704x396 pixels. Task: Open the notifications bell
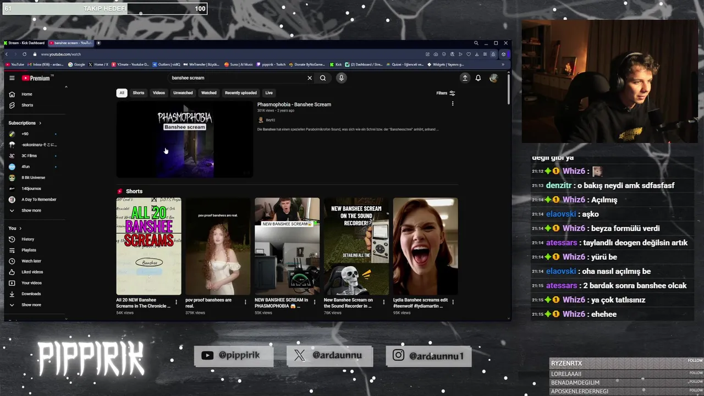pos(478,78)
